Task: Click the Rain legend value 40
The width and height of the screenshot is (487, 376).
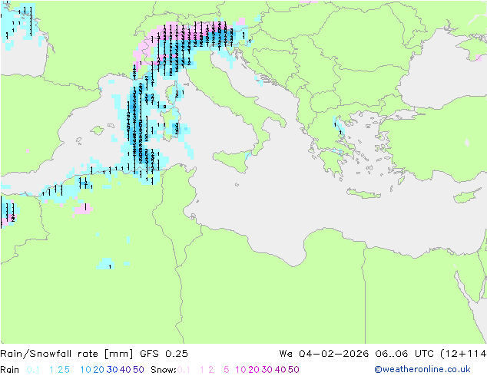Action: (125, 370)
